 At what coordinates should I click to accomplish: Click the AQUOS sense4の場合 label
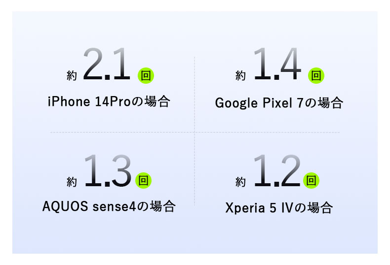[x=109, y=206]
